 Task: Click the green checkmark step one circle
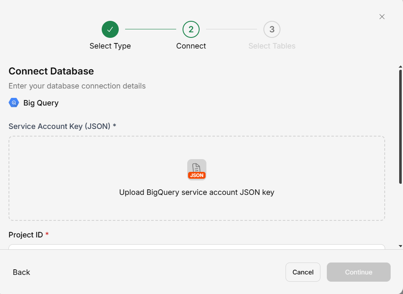click(x=110, y=29)
